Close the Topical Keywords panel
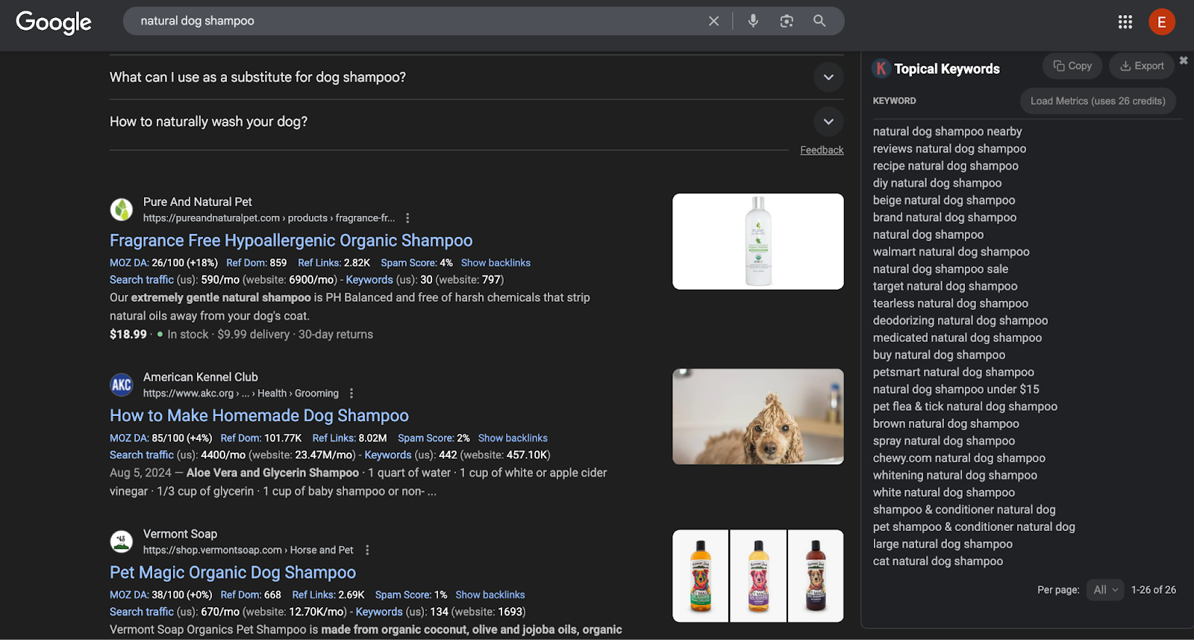 1184,60
